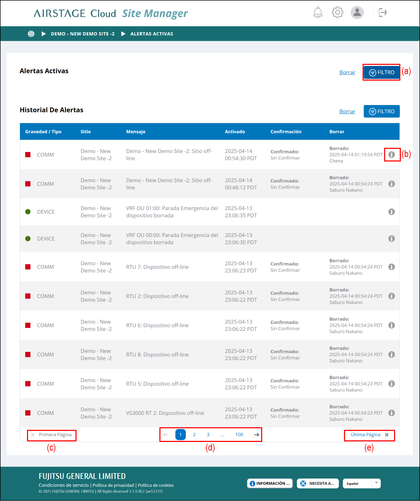This screenshot has height=501, width=420.
Task: Open info icon for VRF OU 01:00 alert
Action: (391, 212)
